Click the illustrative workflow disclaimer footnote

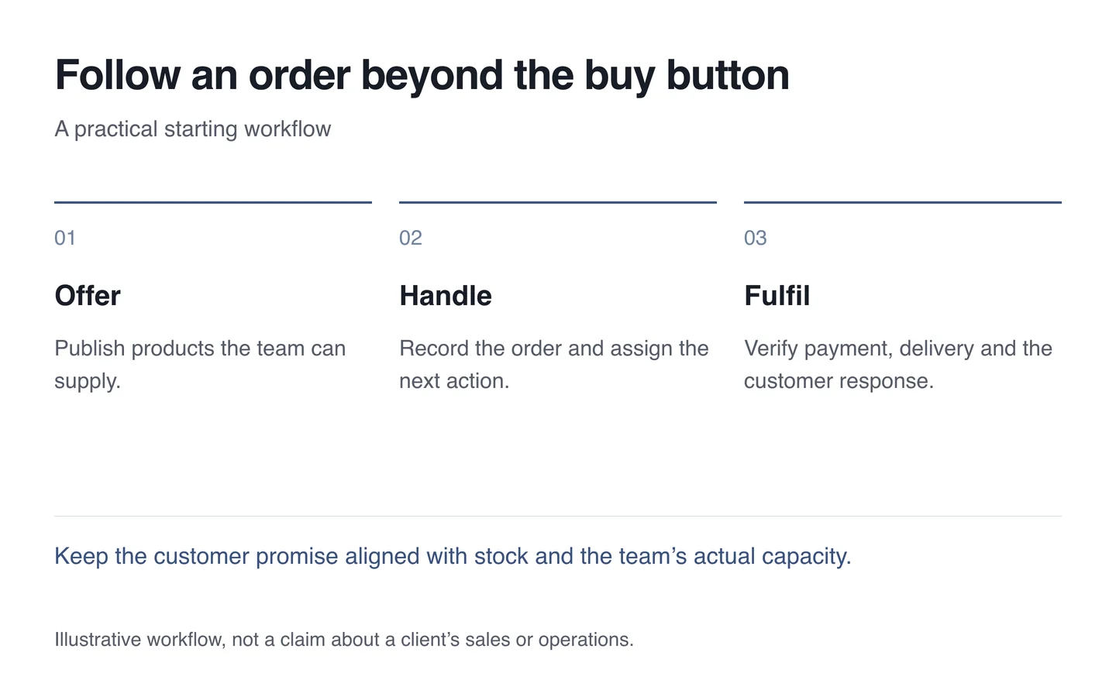pos(344,640)
